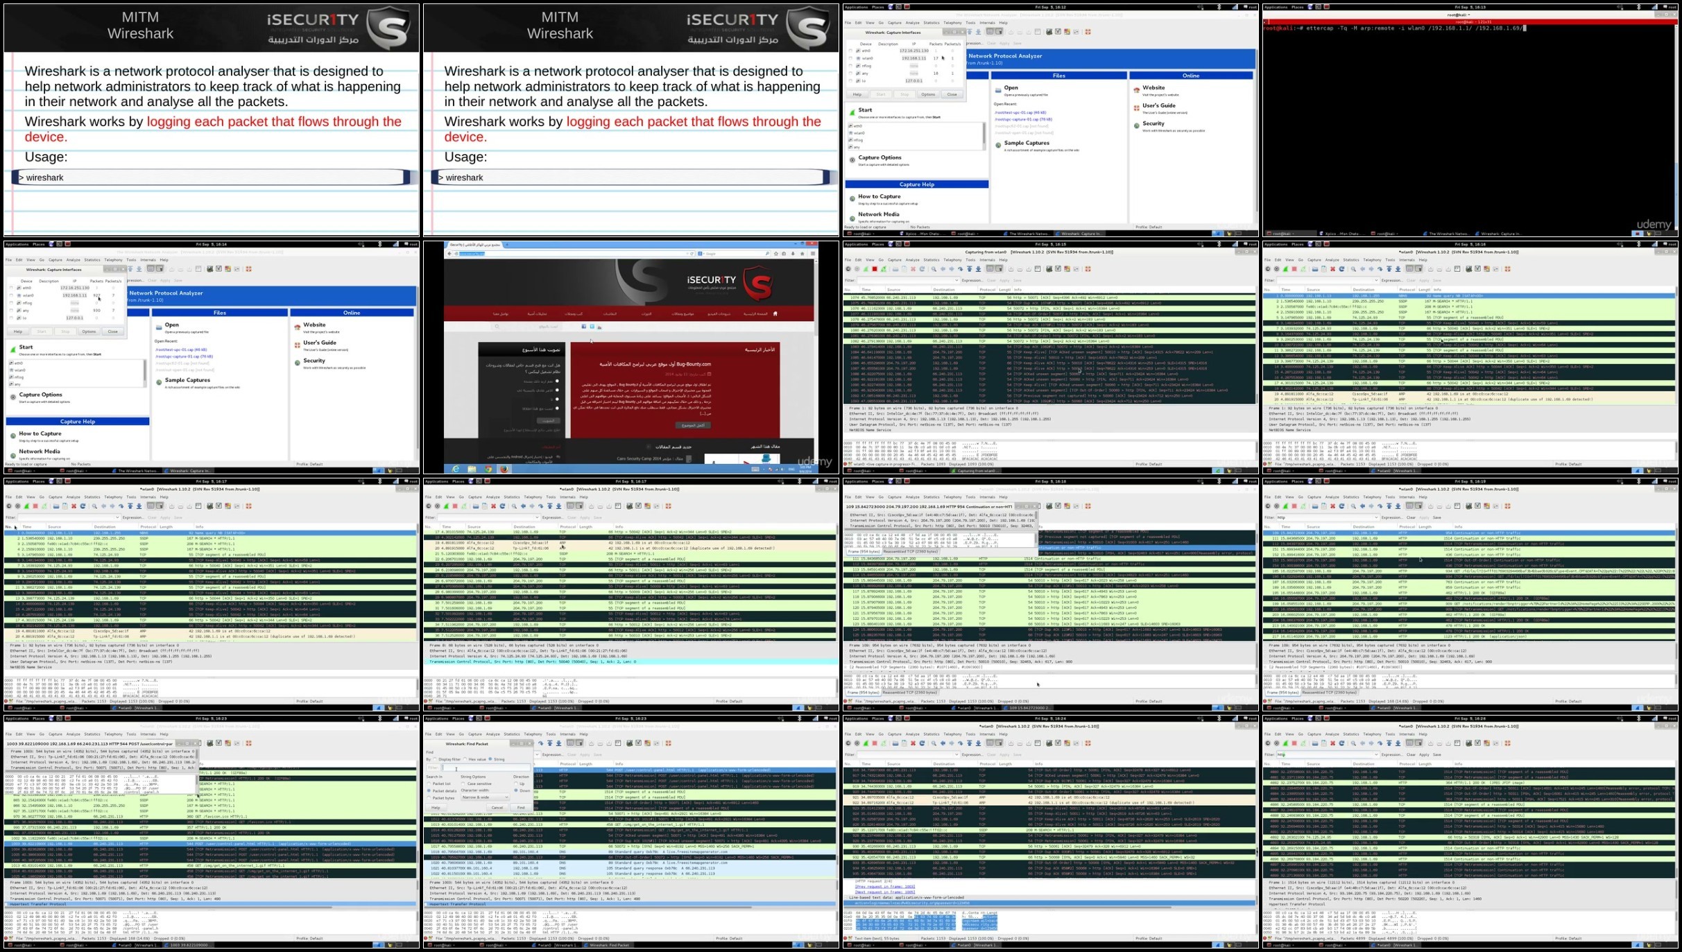Toggle the colorize packet list icon, 16:19 frame
The image size is (1682, 952).
pos(1410,506)
